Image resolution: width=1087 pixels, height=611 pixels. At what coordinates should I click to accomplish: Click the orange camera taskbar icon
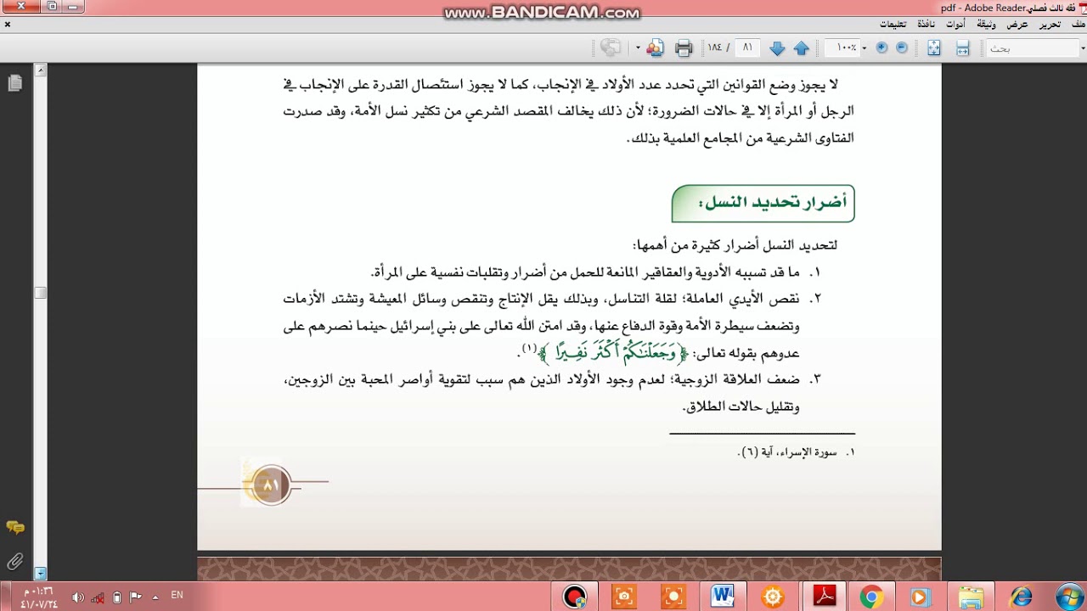click(x=624, y=597)
